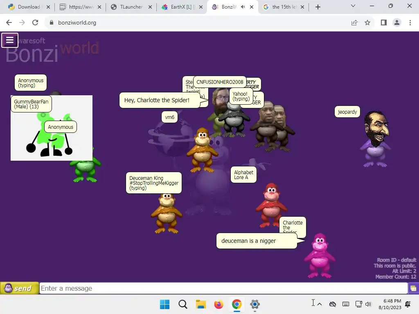Image resolution: width=419 pixels, height=314 pixels.
Task: Reload the bonziworld.org page
Action: click(35, 22)
